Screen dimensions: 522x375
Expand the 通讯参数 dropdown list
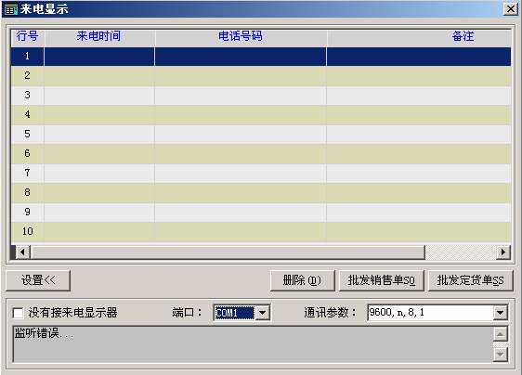click(500, 313)
